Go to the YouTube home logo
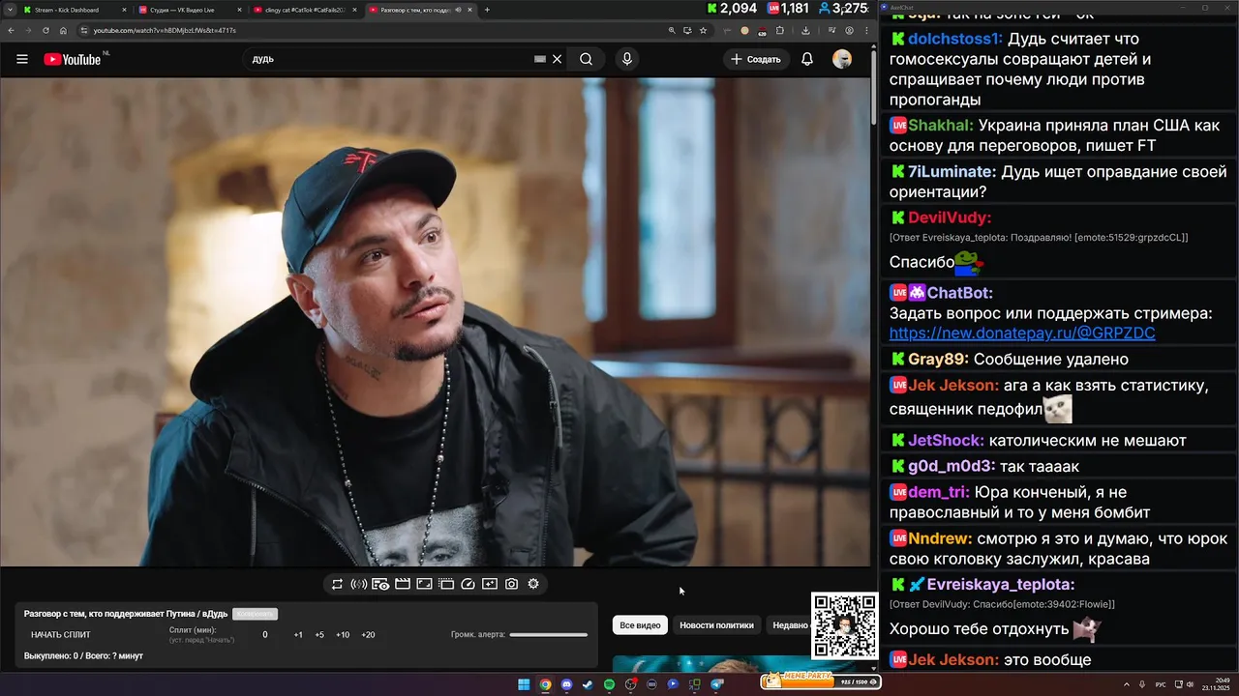The width and height of the screenshot is (1239, 696). (73, 59)
